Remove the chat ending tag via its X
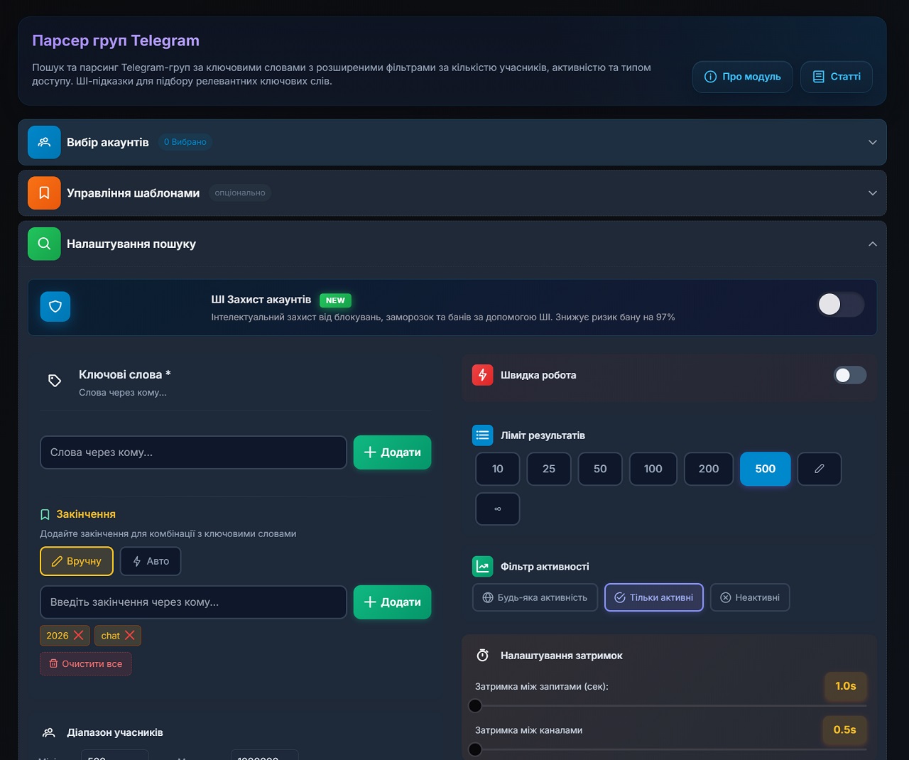 coord(129,635)
